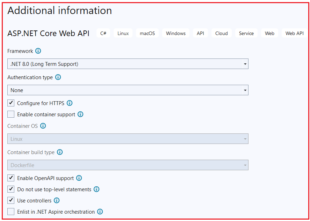
Task: Click the Container build type info icon
Action: pyautogui.click(x=60, y=152)
